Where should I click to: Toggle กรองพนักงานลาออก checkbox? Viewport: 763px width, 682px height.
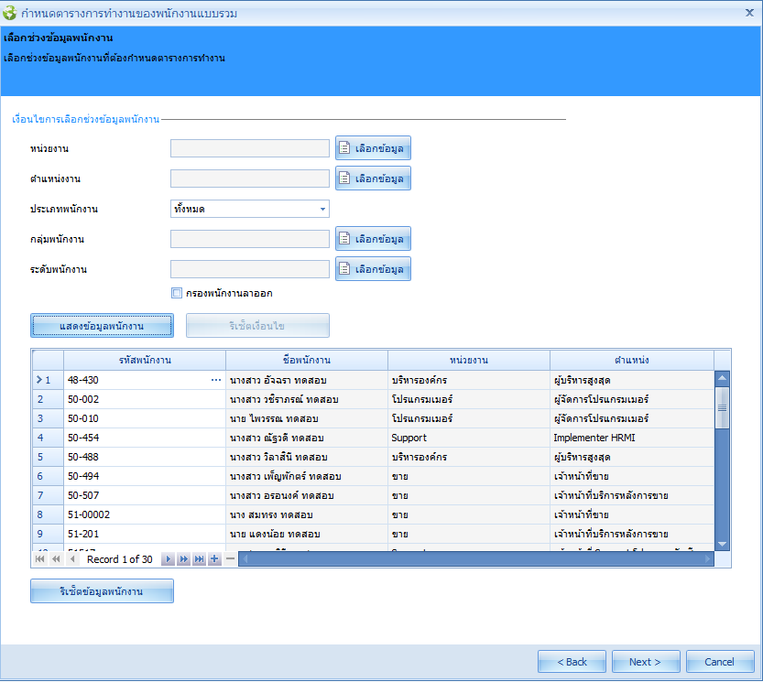point(177,293)
